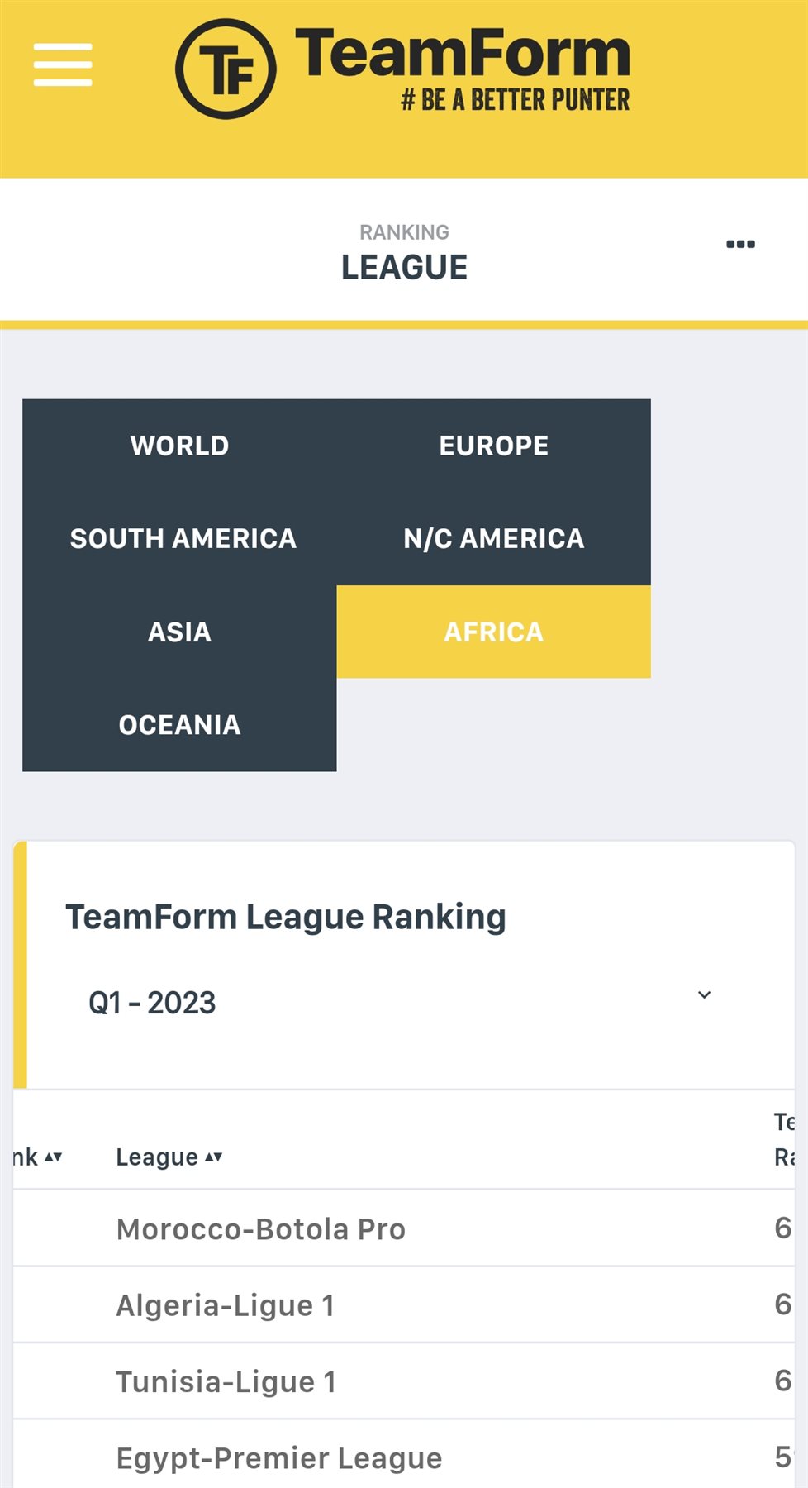Select the WORLD region tab
The width and height of the screenshot is (808, 1488).
click(179, 446)
